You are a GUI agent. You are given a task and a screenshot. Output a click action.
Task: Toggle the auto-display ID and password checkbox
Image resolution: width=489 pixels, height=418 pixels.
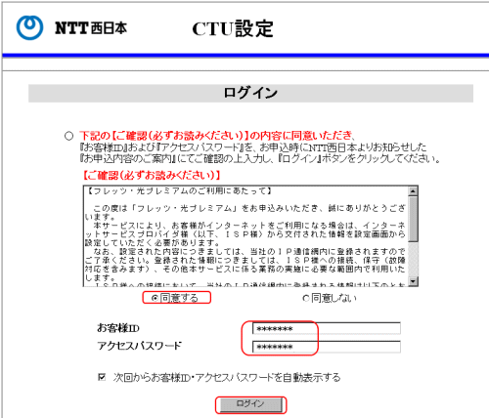pyautogui.click(x=102, y=377)
